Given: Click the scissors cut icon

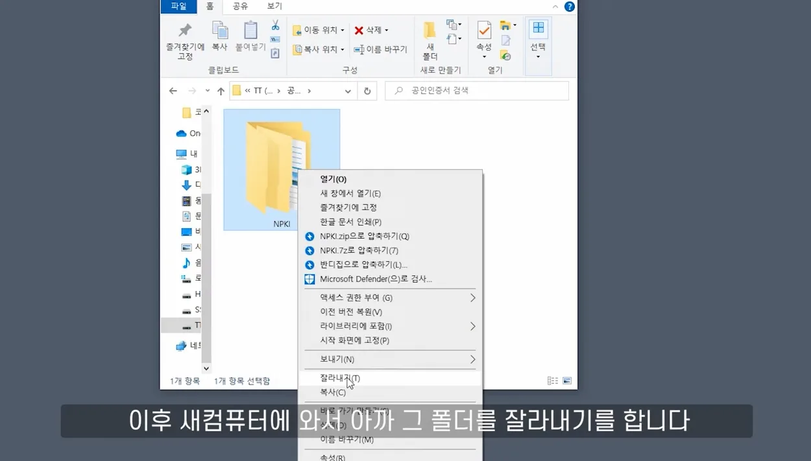Looking at the screenshot, I should 275,25.
